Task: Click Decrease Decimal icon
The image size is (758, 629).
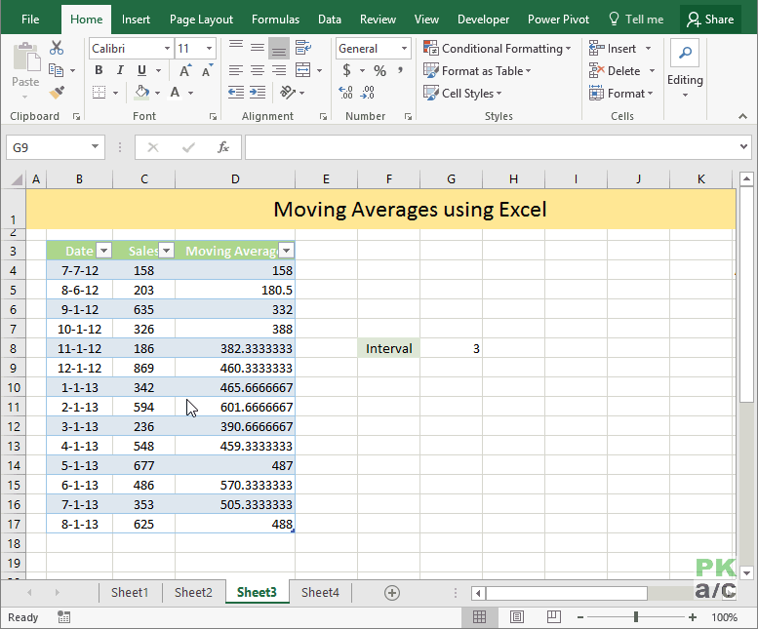Action: pos(368,93)
